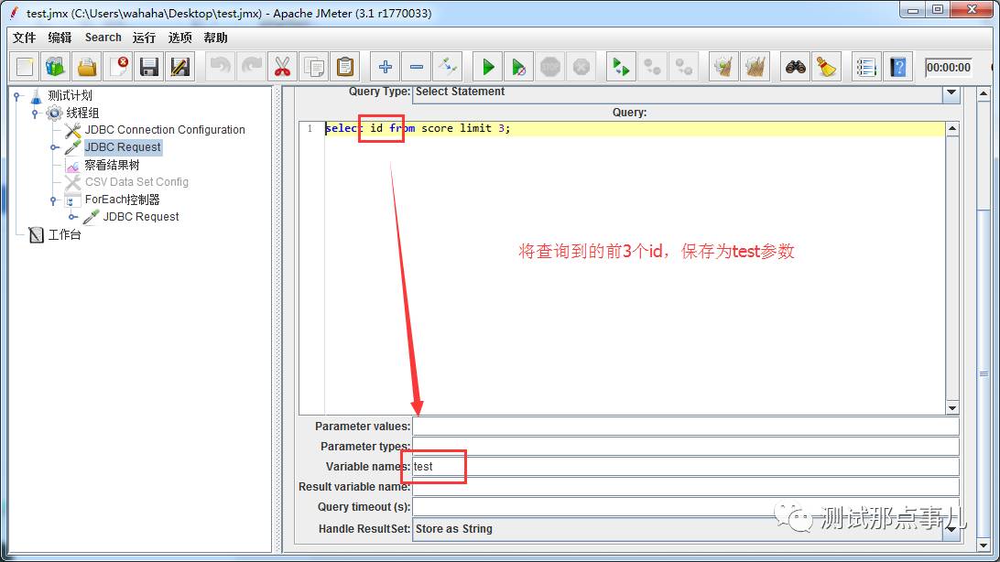Click the Toggle enable/disable icon
The image size is (1000, 562).
(x=447, y=66)
